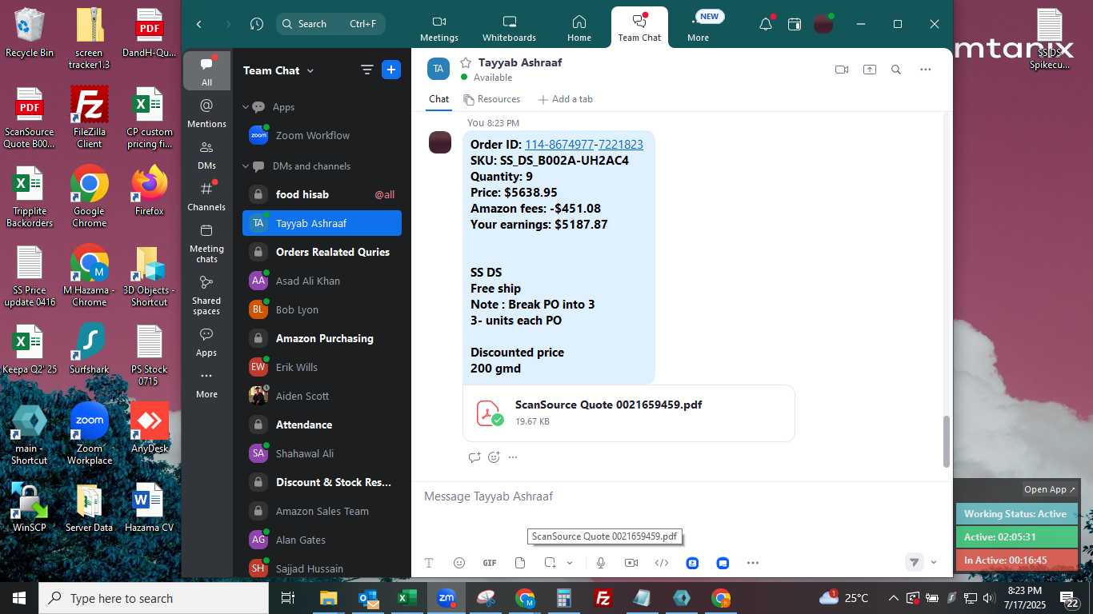Screen dimensions: 1093x614
Task: Open emoji picker in composer
Action: point(459,563)
